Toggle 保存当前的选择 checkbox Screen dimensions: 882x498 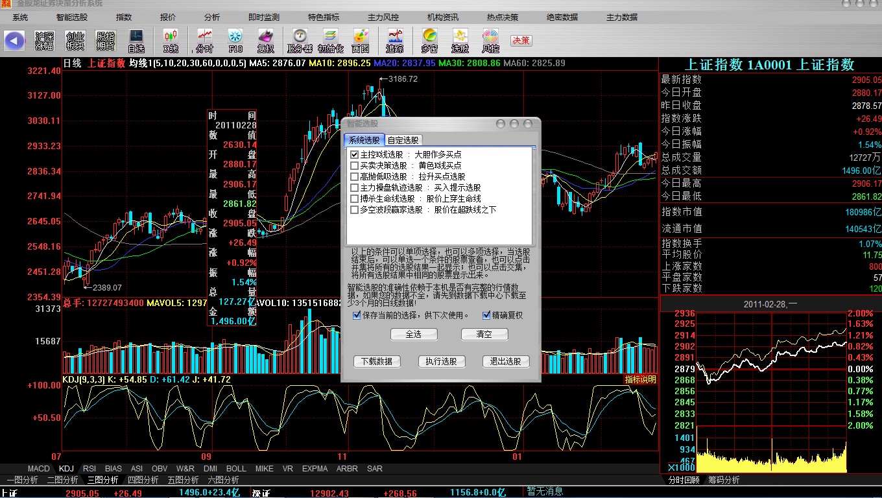pyautogui.click(x=357, y=316)
